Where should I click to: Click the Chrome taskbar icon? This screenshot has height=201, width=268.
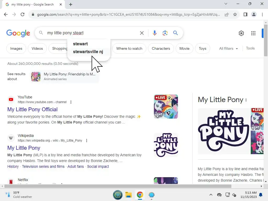click(x=140, y=195)
